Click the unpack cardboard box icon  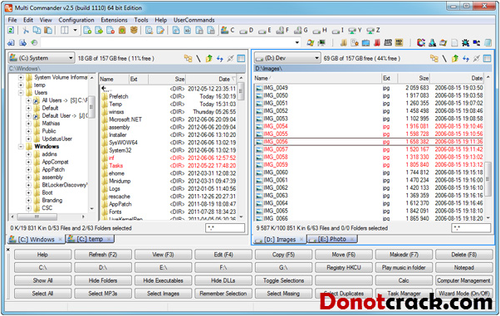coord(134,30)
